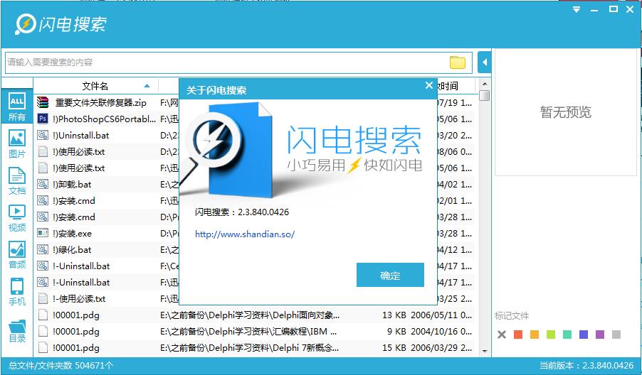Filter by 图片 pictures category
642x375 pixels.
tap(16, 143)
